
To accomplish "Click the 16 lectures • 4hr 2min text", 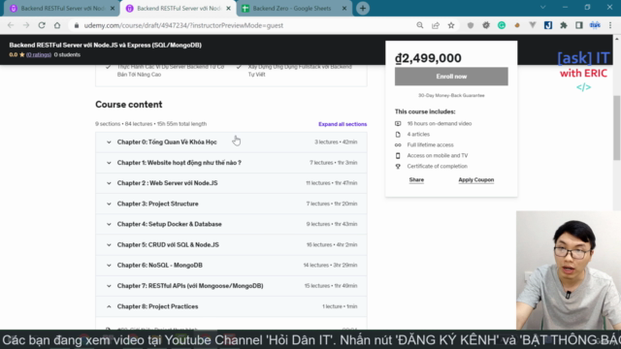I will coord(332,244).
